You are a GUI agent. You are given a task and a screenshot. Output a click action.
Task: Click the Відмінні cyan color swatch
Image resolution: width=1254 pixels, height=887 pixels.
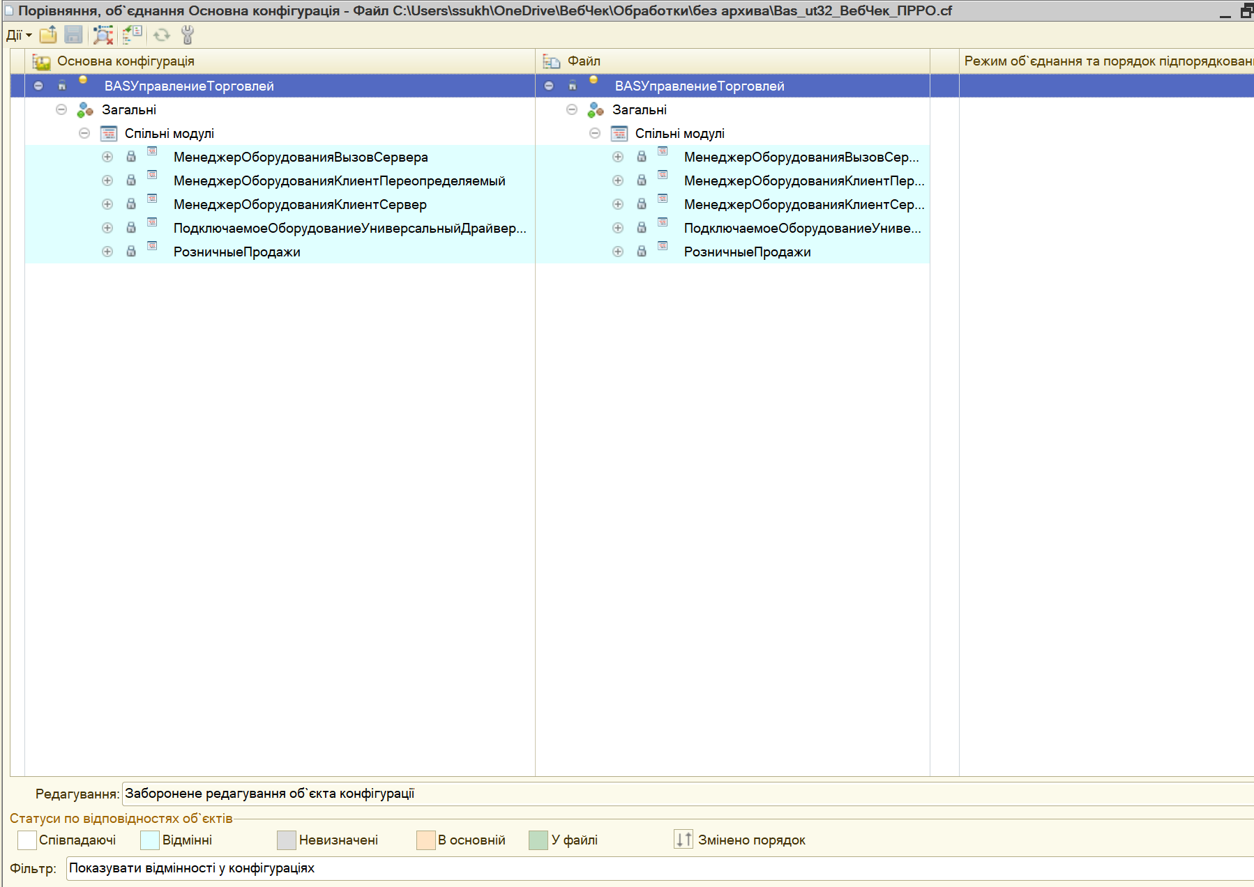pyautogui.click(x=150, y=840)
